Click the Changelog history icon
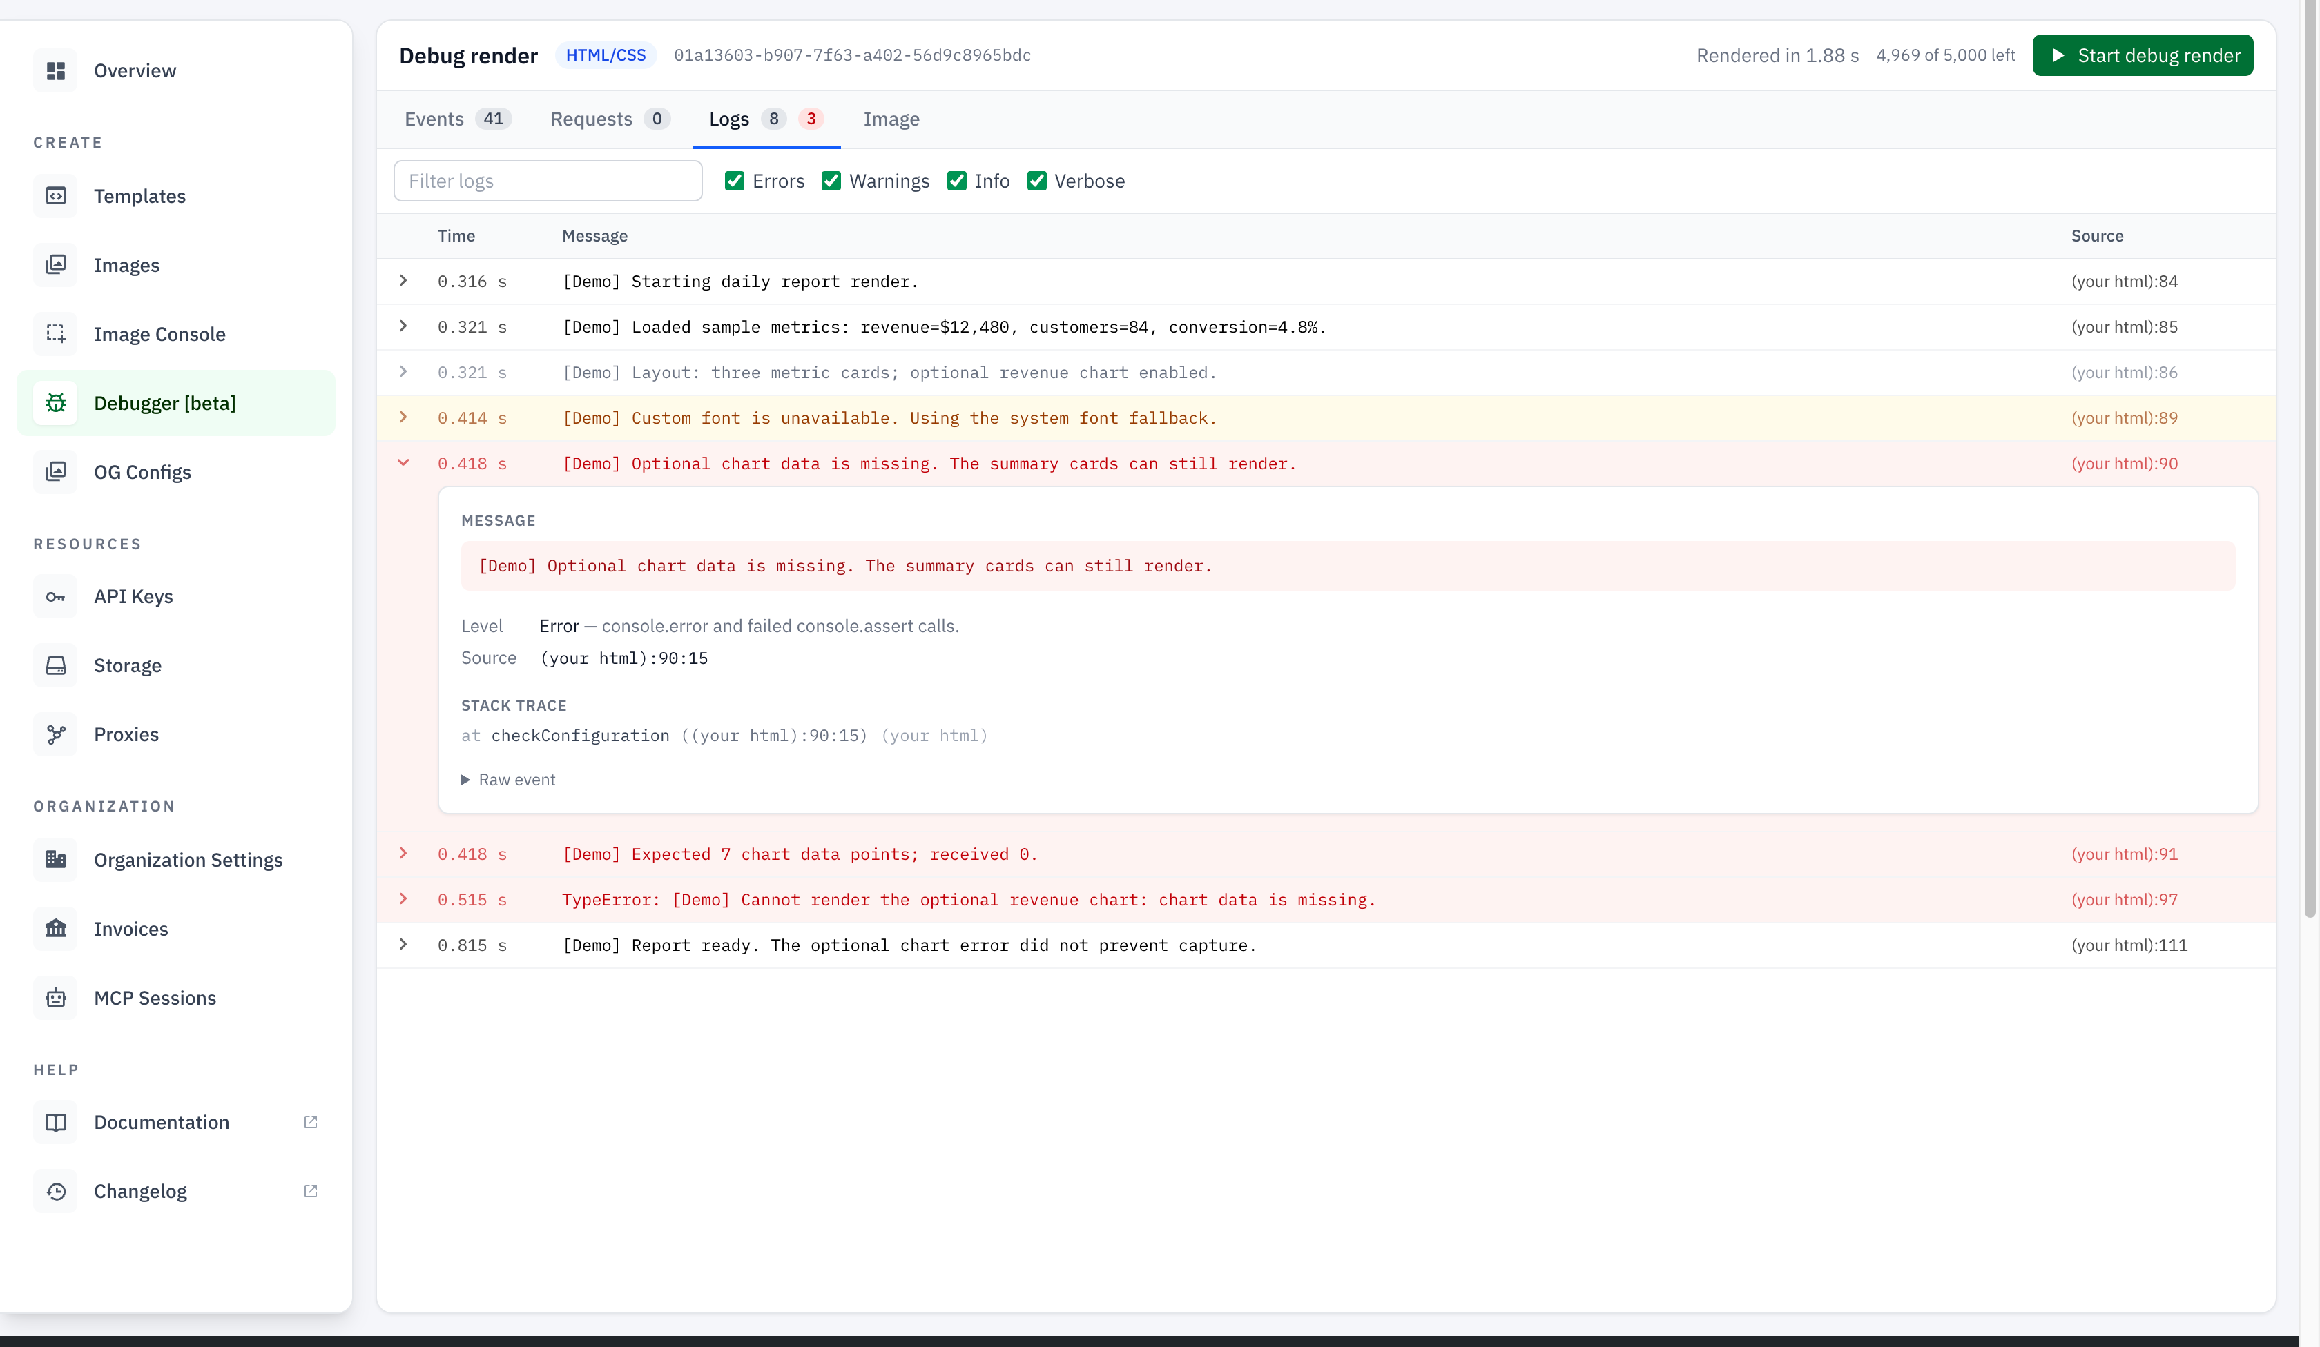 tap(56, 1192)
